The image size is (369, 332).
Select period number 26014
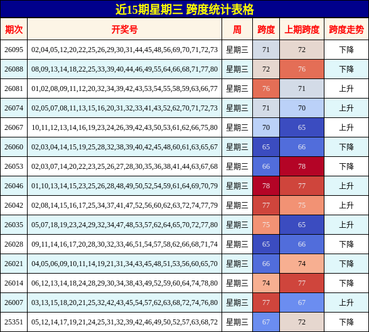click(14, 283)
